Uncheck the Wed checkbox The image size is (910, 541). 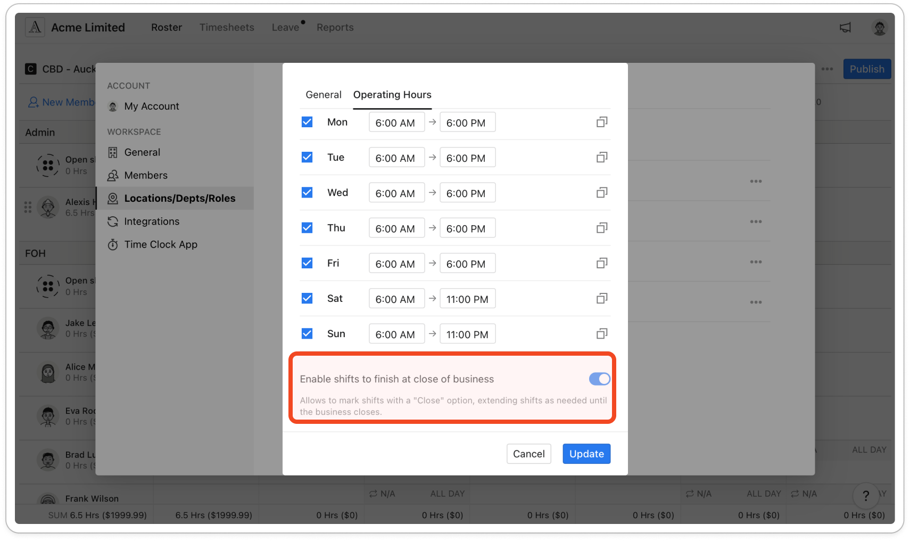coord(307,192)
